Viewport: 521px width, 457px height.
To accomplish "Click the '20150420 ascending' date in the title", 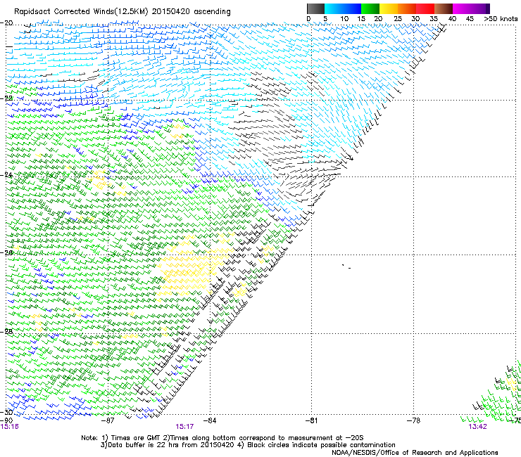I will (191, 12).
